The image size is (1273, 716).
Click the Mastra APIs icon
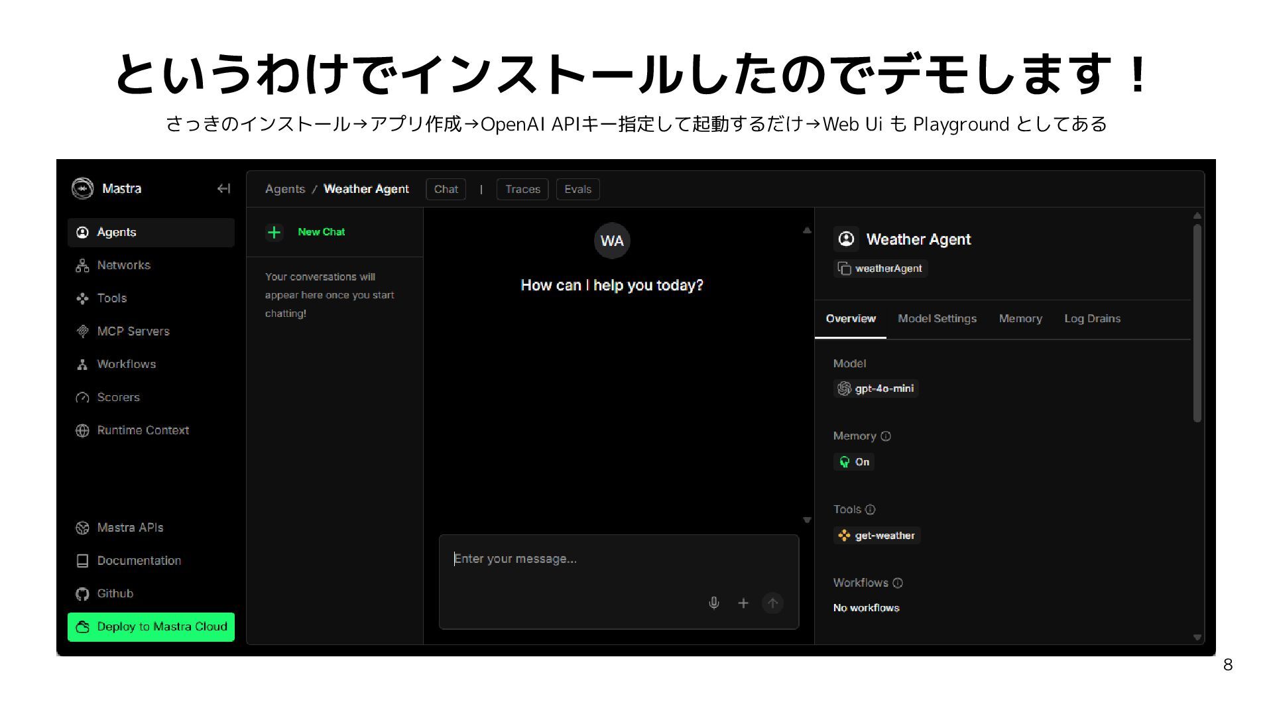[83, 528]
